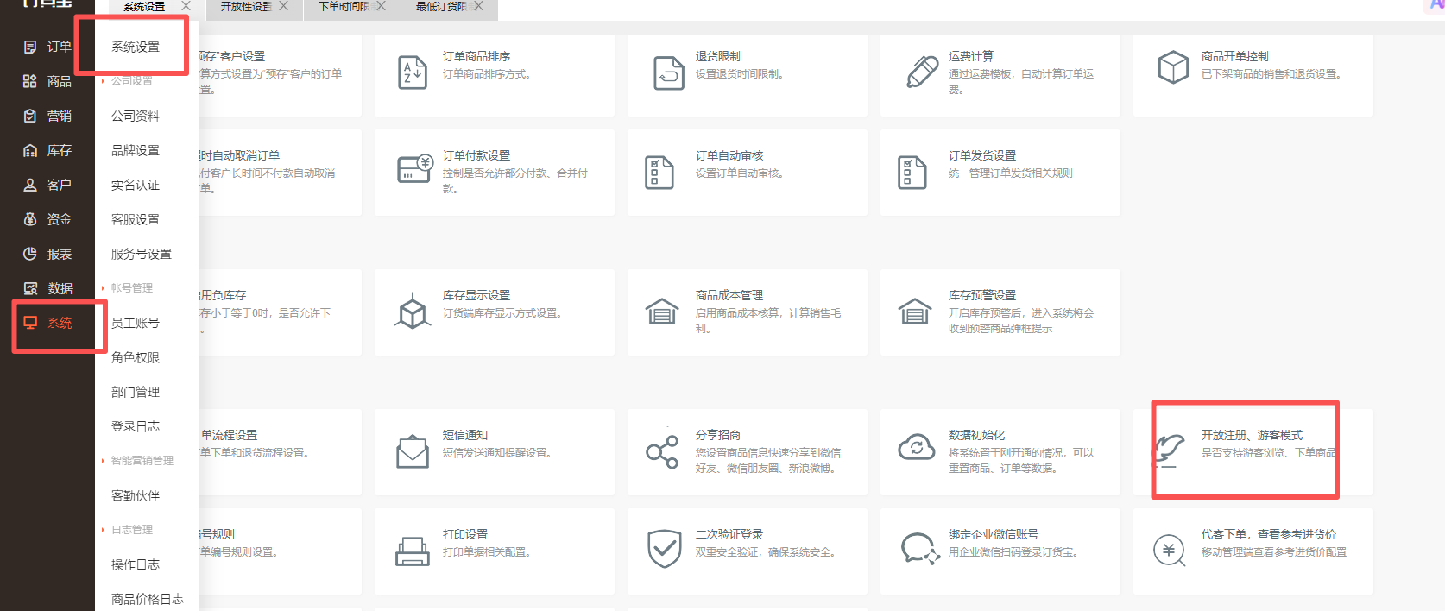Image resolution: width=1445 pixels, height=611 pixels.
Task: Select the 系统 monitor icon in sidebar
Action: pos(30,323)
